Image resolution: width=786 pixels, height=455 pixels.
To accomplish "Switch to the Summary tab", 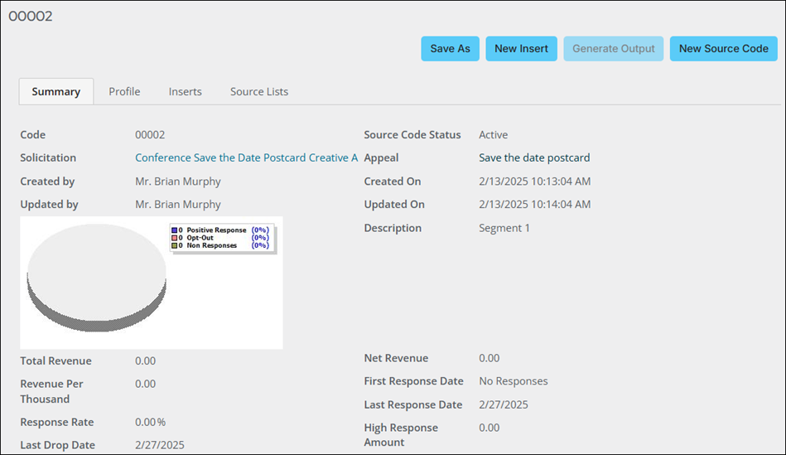I will [56, 91].
